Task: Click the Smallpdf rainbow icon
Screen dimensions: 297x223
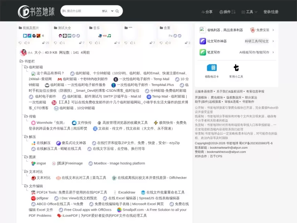Action: [119, 210]
